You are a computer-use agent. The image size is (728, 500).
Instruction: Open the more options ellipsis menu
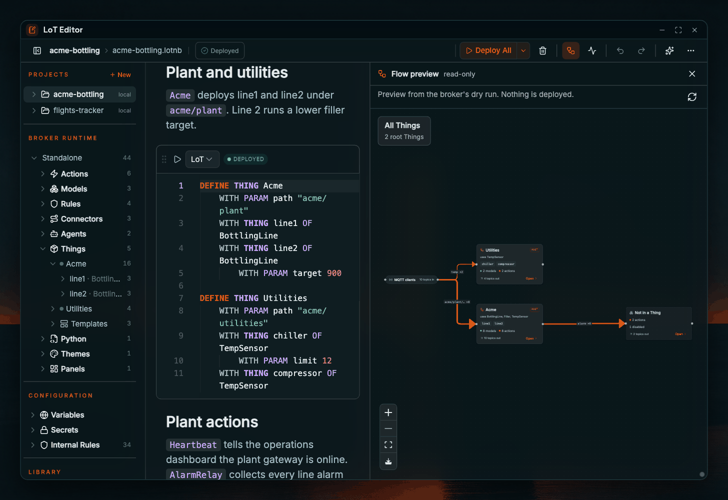[x=690, y=50]
